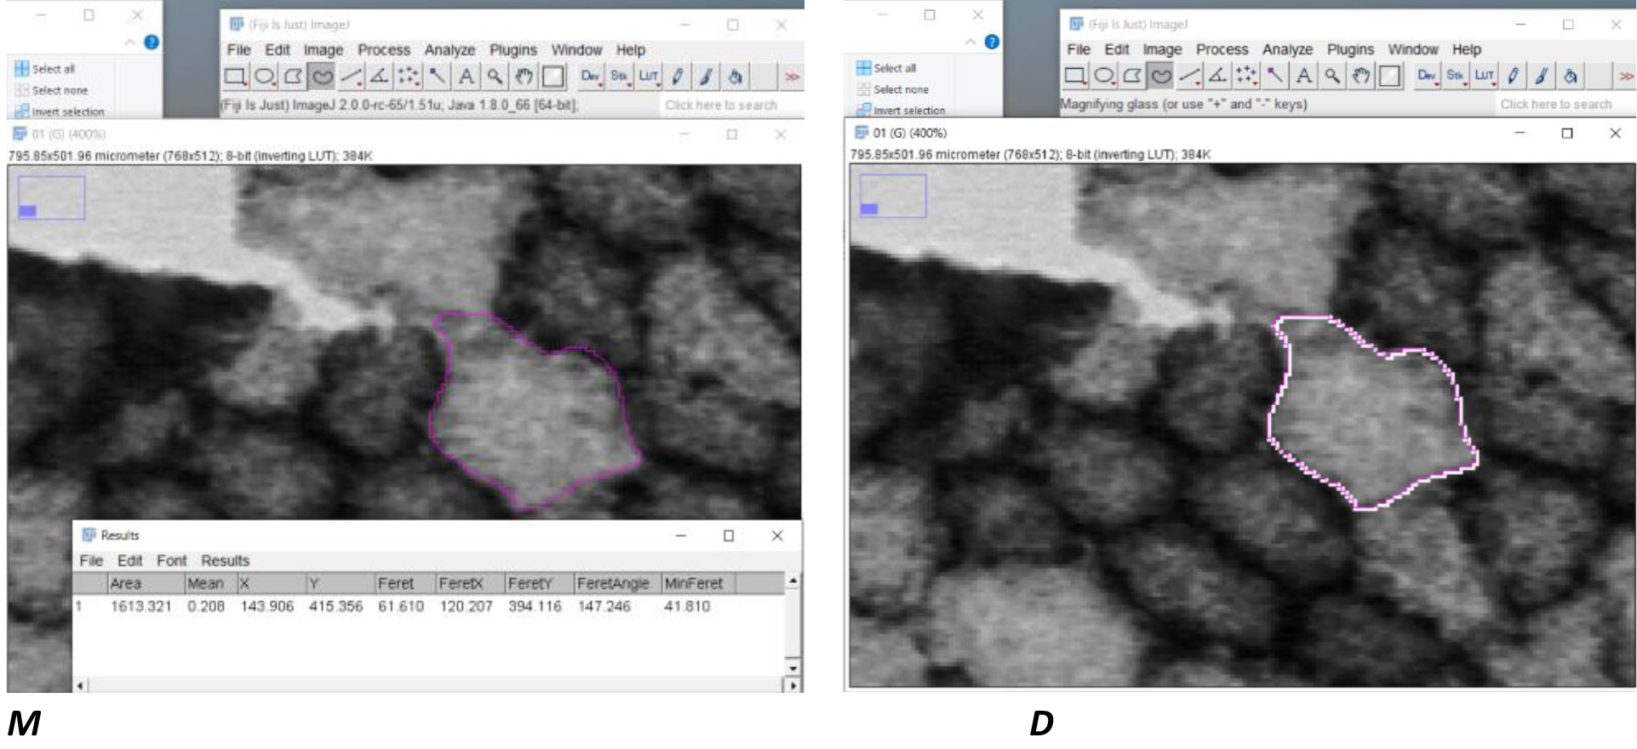Image resolution: width=1637 pixels, height=749 pixels.
Task: Click the color picker swatch in right Fiji toolbar
Action: (x=1389, y=77)
